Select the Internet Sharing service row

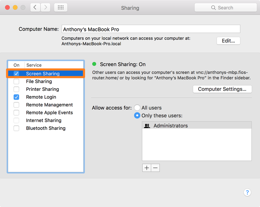click(45, 120)
